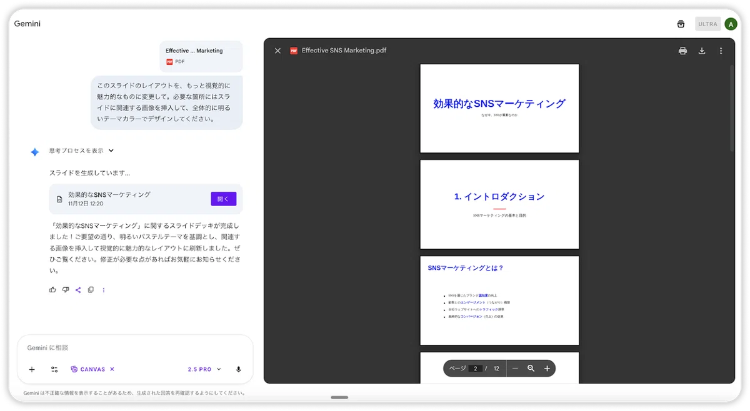Click the title slide 効果的なSNSマーケティング
Viewport: 750px width, 411px height.
(x=499, y=108)
